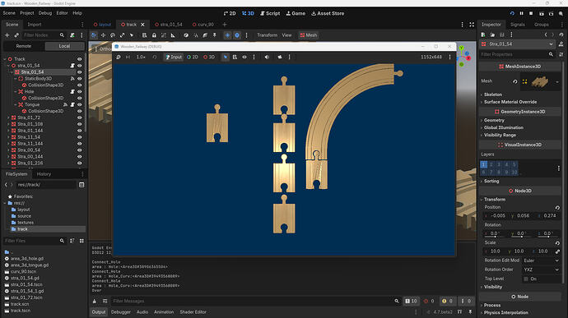Toggle visibility of Stra_11_54
The image size is (568, 318).
pyautogui.click(x=79, y=137)
